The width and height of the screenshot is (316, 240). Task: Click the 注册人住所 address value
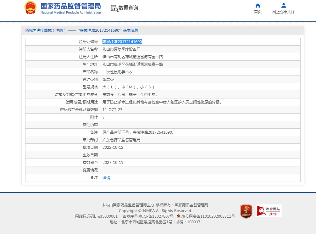point(133,57)
